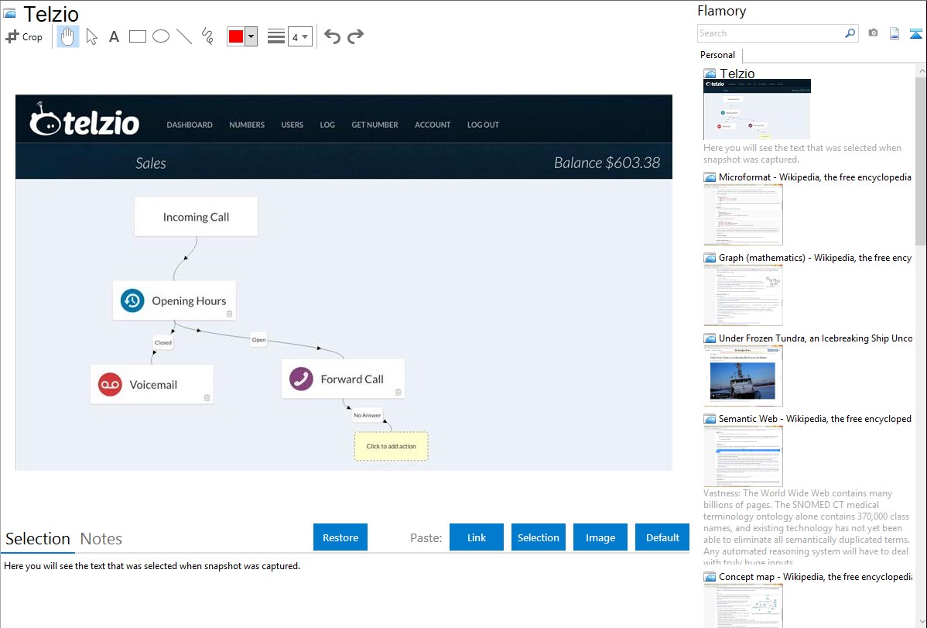Viewport: 927px width, 628px height.
Task: Click the Telzio logo in screenshot
Action: (84, 119)
